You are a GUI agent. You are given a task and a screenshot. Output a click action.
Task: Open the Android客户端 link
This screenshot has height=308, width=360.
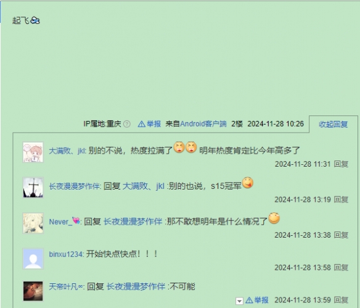tap(203, 124)
